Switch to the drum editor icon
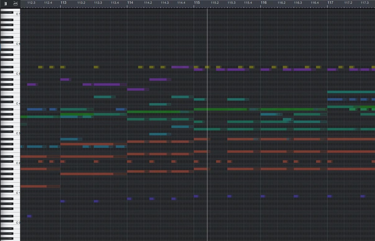The width and height of the screenshot is (375, 241). pyautogui.click(x=15, y=3)
